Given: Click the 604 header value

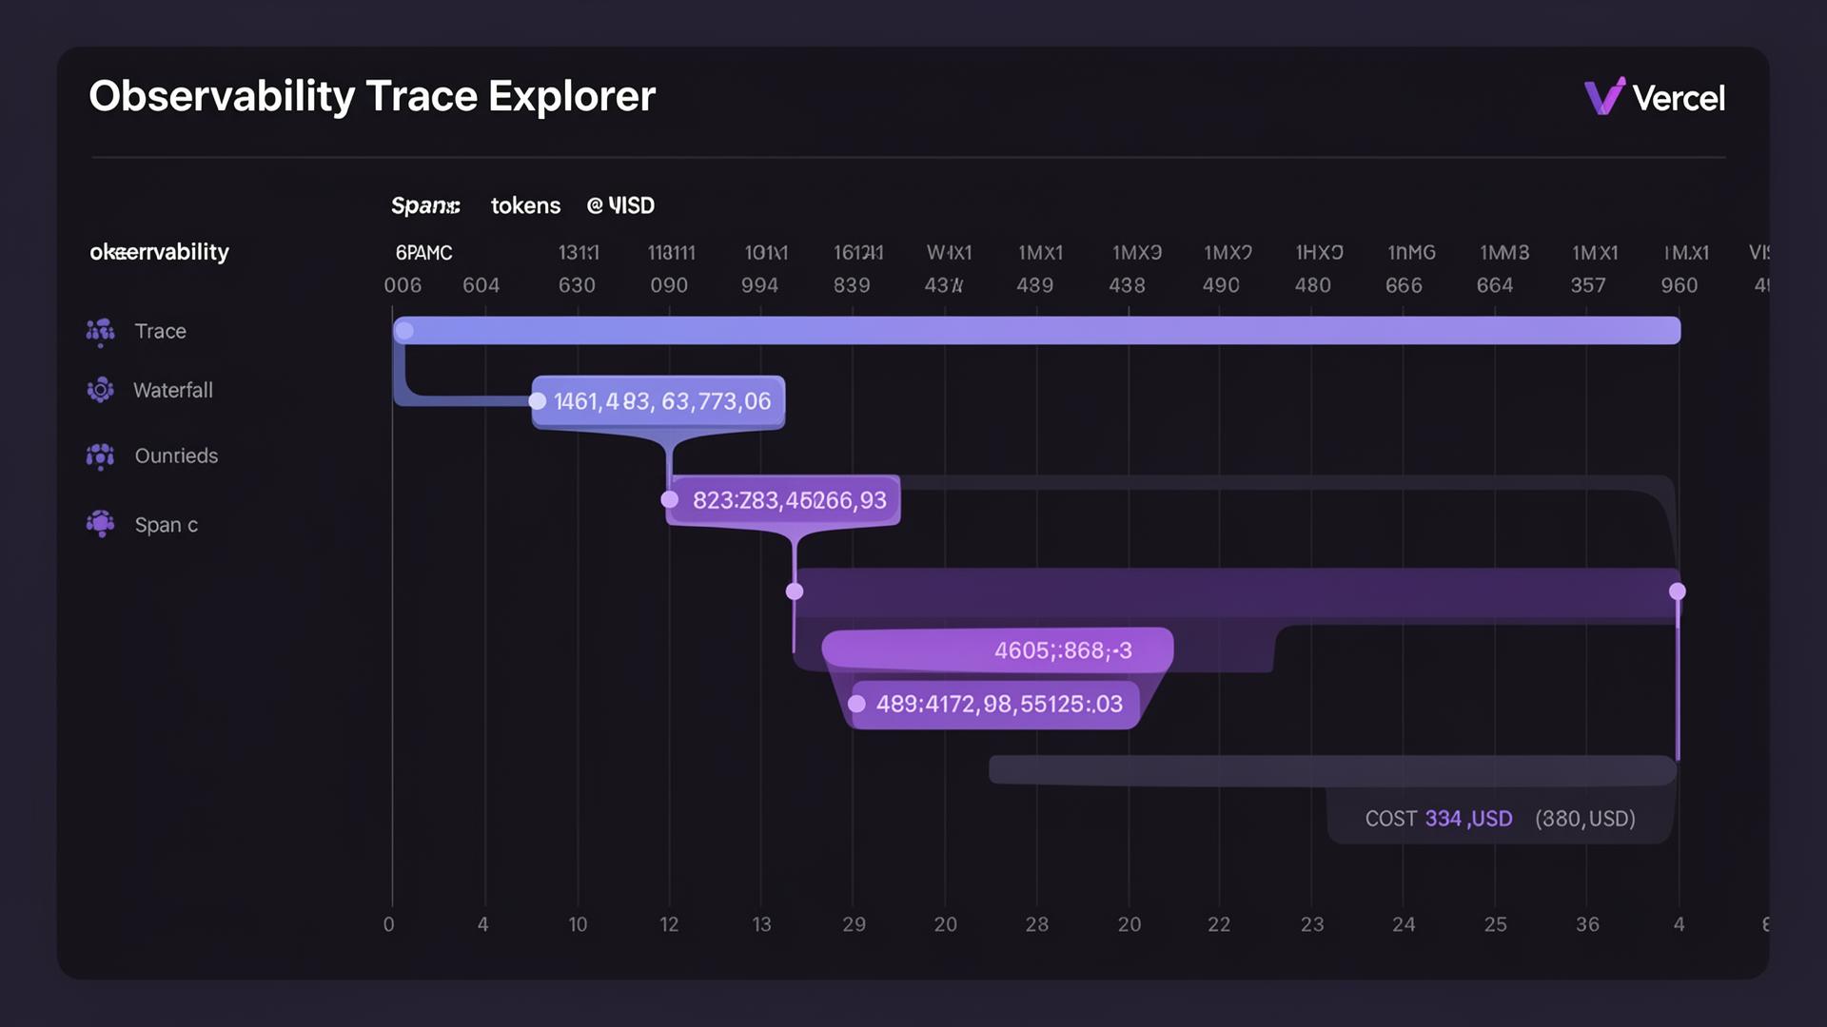Looking at the screenshot, I should 481,285.
